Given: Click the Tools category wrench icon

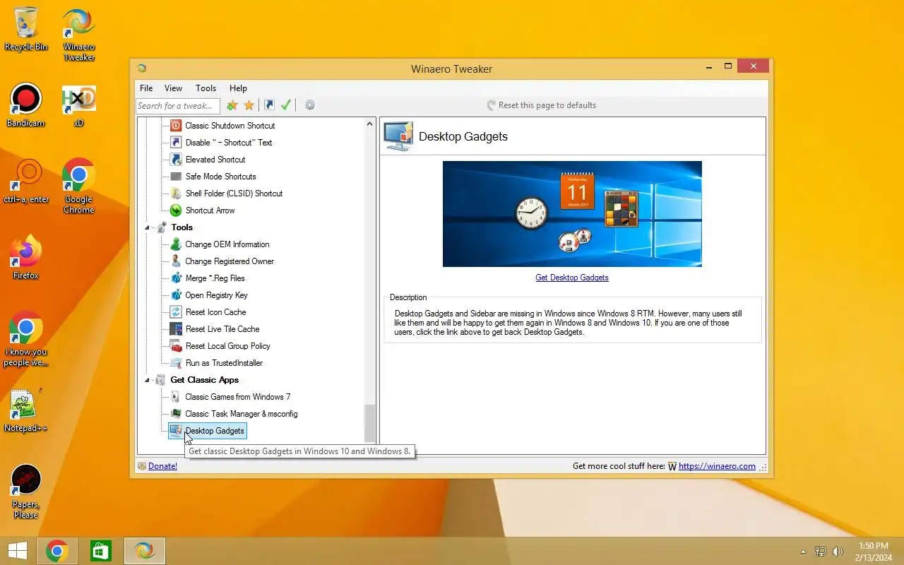Looking at the screenshot, I should [161, 227].
